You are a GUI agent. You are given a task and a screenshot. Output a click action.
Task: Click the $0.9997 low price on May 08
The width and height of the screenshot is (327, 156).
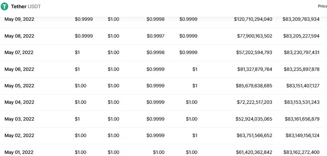pos(155,36)
